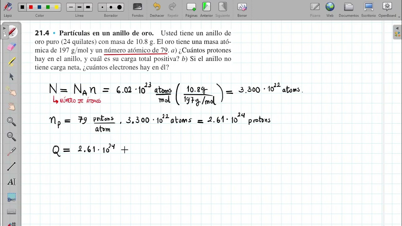Image resolution: width=402 pixels, height=226 pixels.
Task: Show the Escritorio desktop mode
Action: pos(368,9)
